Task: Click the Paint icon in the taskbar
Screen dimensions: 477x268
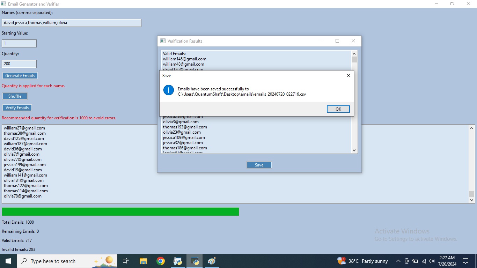Action: [212, 261]
